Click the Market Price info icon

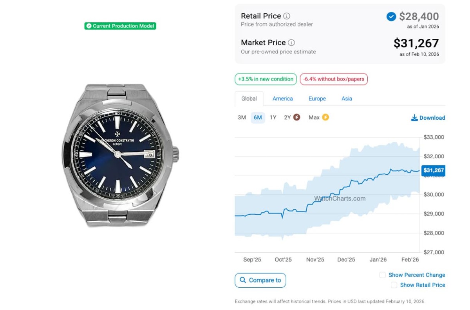(291, 43)
